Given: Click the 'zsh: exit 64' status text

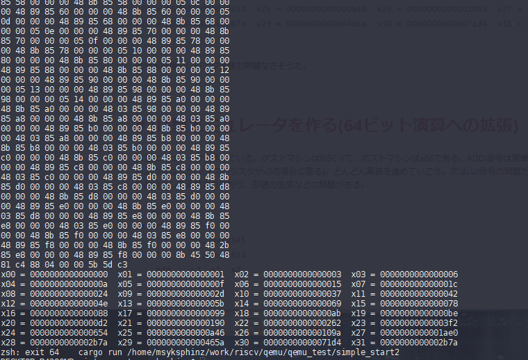Looking at the screenshot, I should click(x=30, y=352).
